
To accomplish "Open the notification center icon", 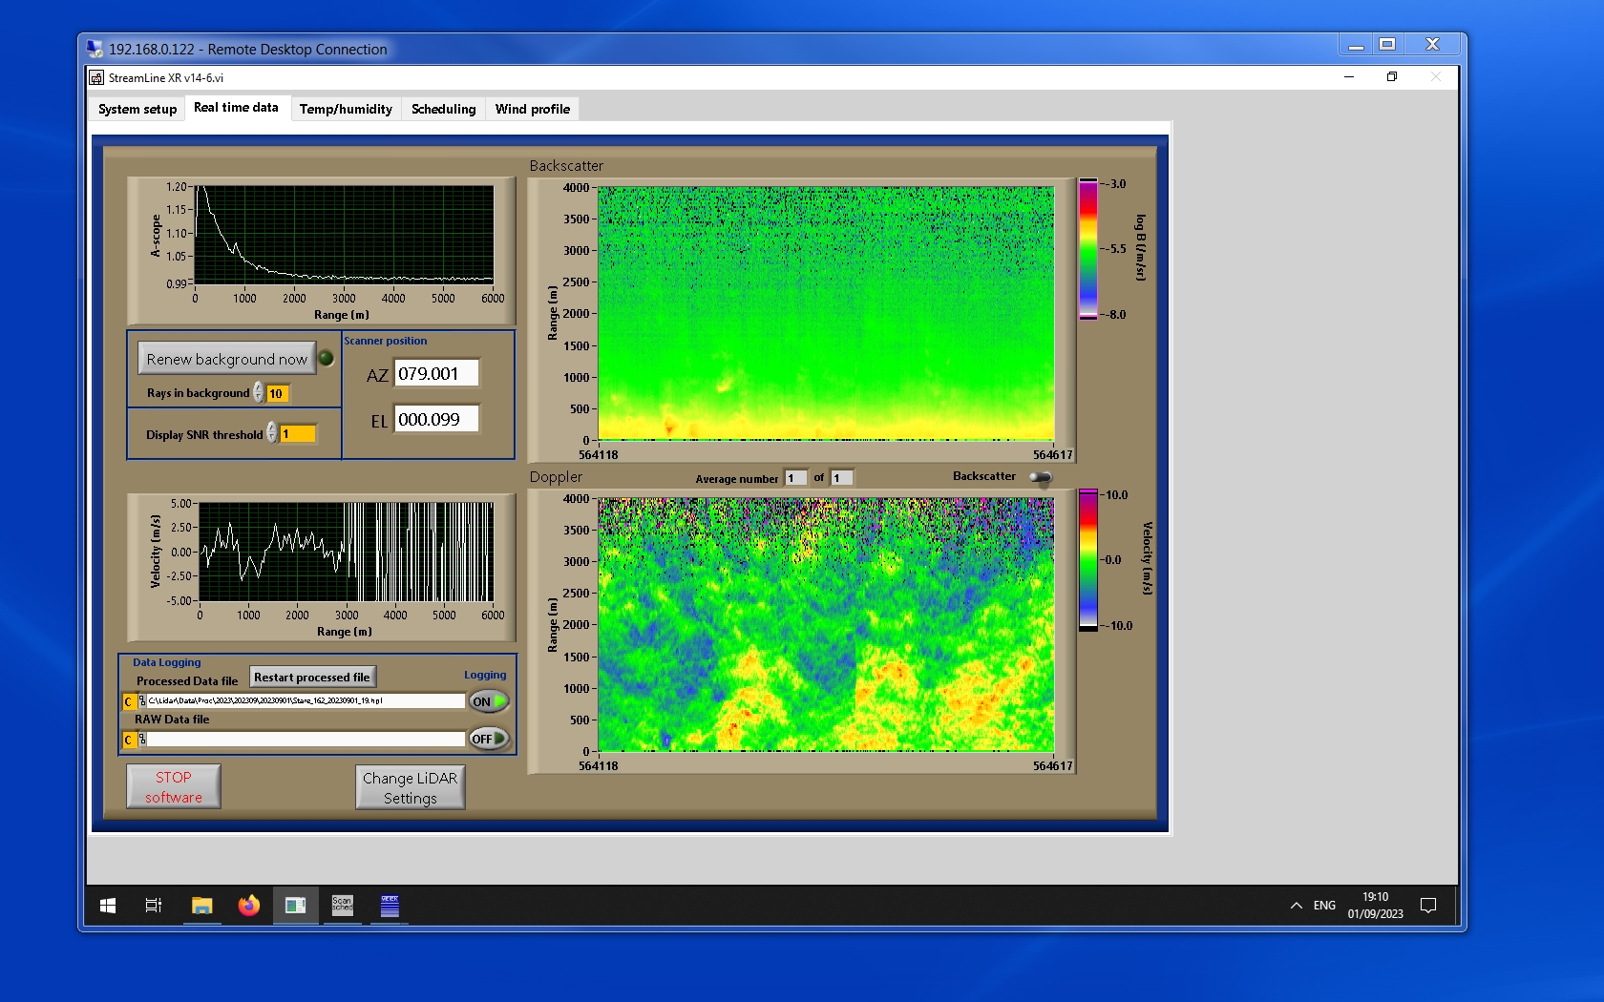I will click(x=1428, y=906).
